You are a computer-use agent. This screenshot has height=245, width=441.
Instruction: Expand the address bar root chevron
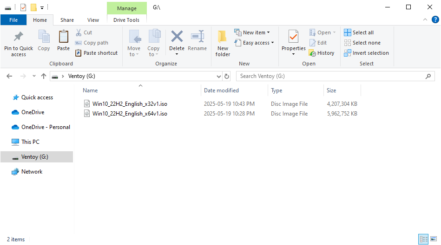click(63, 76)
